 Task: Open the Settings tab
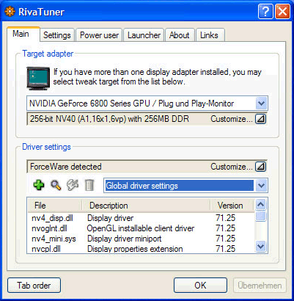tap(57, 35)
